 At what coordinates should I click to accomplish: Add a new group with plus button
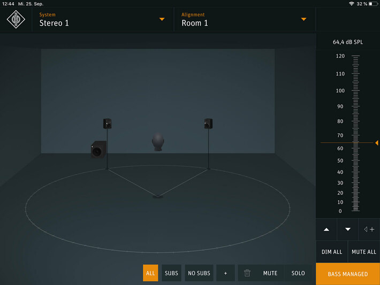tap(225, 273)
